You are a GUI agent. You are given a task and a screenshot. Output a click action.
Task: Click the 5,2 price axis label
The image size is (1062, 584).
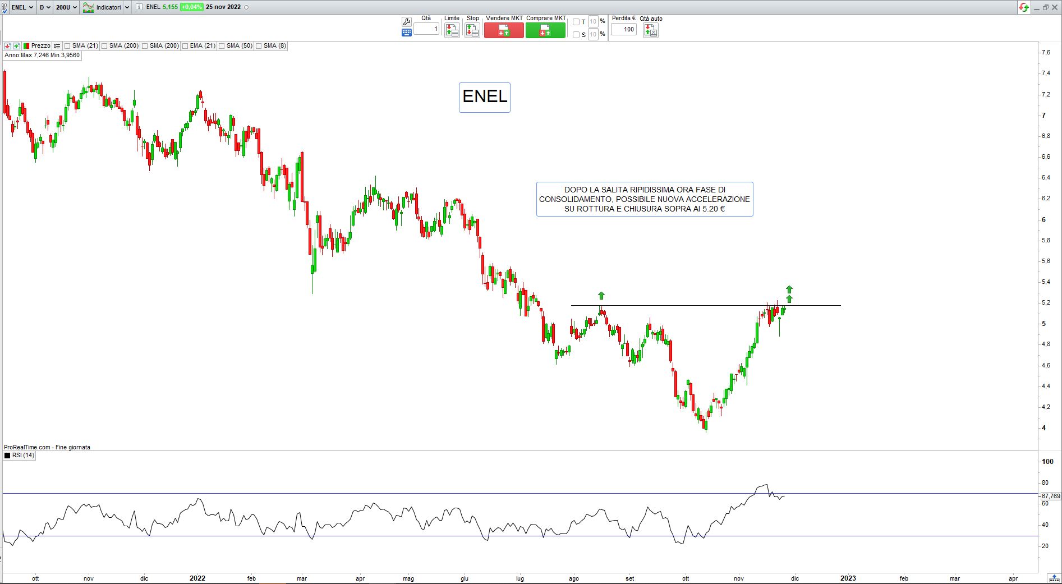[1046, 303]
